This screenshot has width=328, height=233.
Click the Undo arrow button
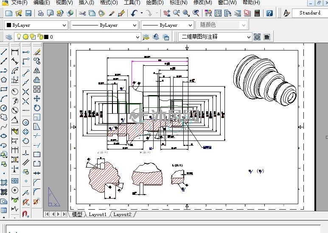pos(134,13)
